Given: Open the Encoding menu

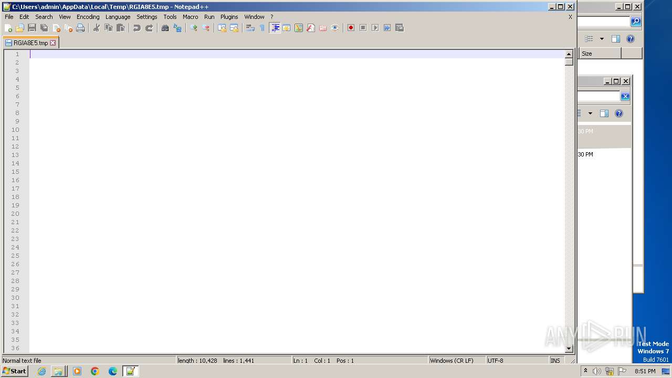Looking at the screenshot, I should [88, 17].
